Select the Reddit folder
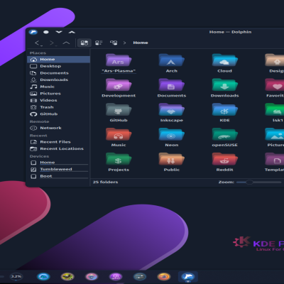 [x=224, y=163]
